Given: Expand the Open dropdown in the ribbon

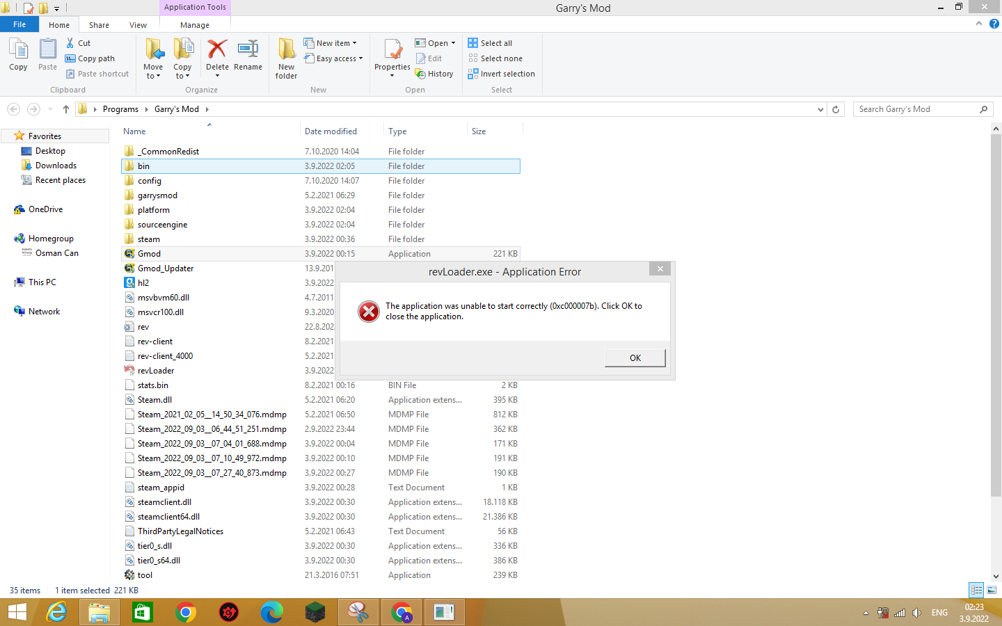Looking at the screenshot, I should tap(436, 43).
